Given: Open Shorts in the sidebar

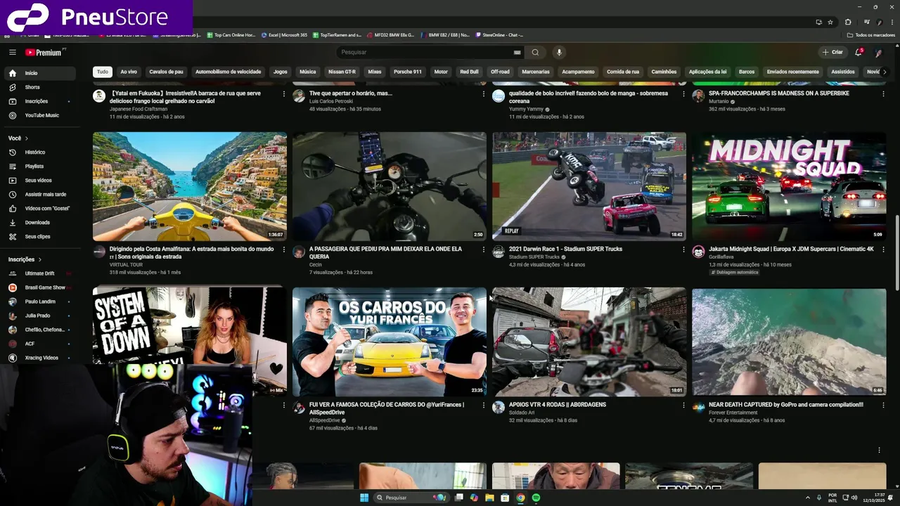Looking at the screenshot, I should coord(39,87).
